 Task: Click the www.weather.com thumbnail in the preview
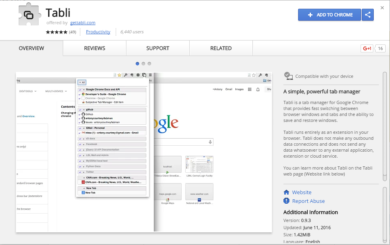click(x=199, y=191)
